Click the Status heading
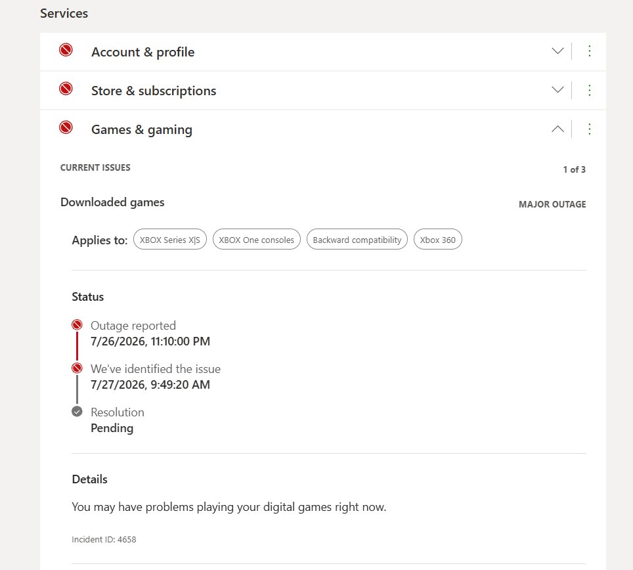This screenshot has height=570, width=633. (87, 297)
